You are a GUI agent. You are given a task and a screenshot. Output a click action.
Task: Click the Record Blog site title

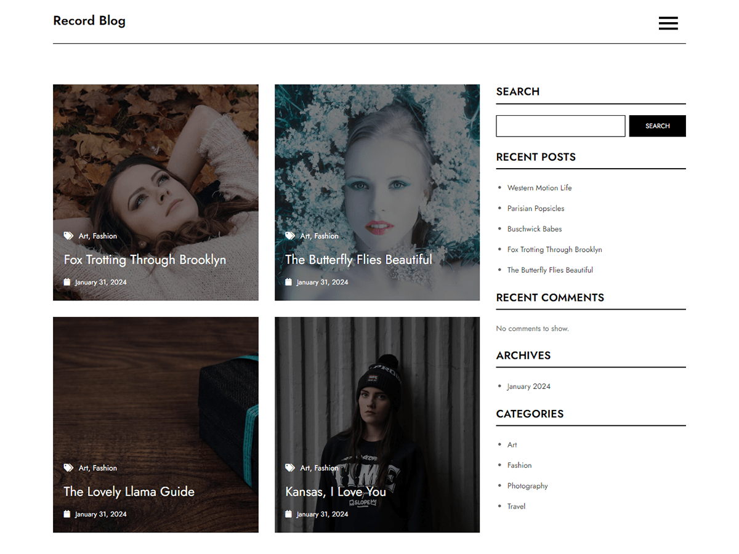89,20
